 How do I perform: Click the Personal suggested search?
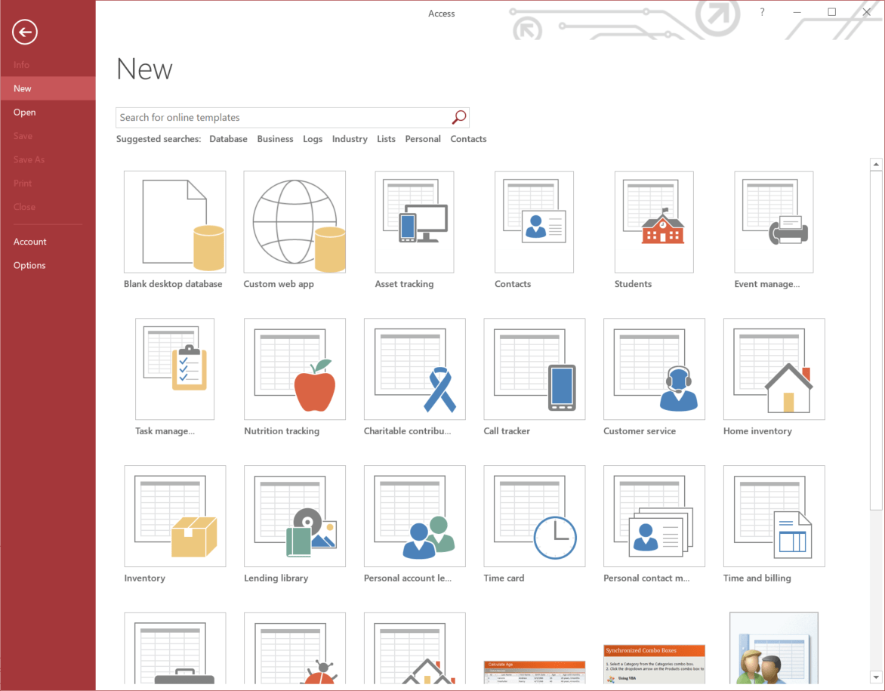point(423,139)
